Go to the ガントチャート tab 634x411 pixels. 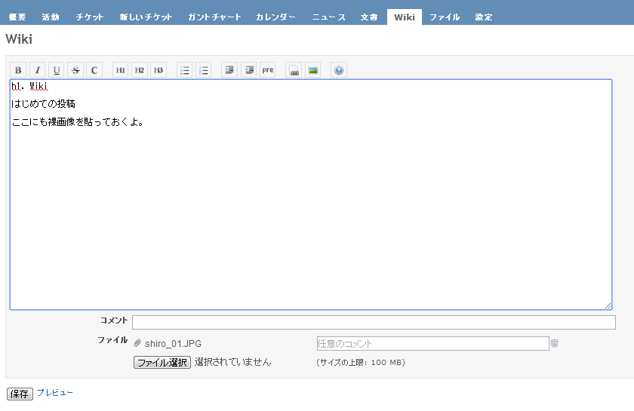(x=214, y=17)
